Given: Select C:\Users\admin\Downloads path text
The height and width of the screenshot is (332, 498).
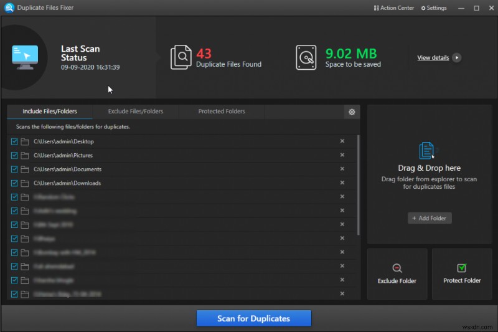Looking at the screenshot, I should (x=67, y=183).
